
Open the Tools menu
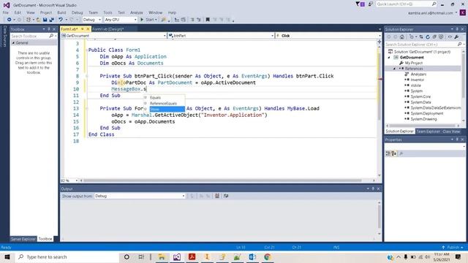tap(107, 12)
